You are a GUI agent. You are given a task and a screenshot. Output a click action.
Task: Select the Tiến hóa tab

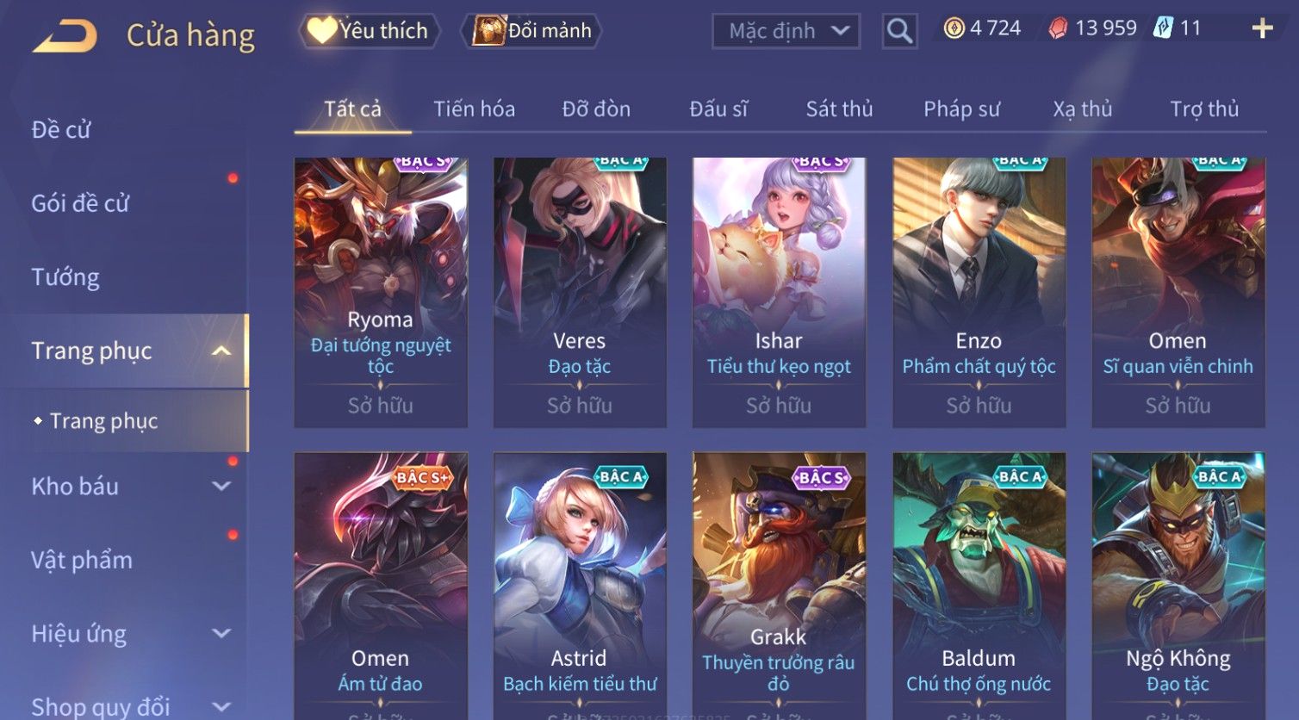pyautogui.click(x=474, y=109)
